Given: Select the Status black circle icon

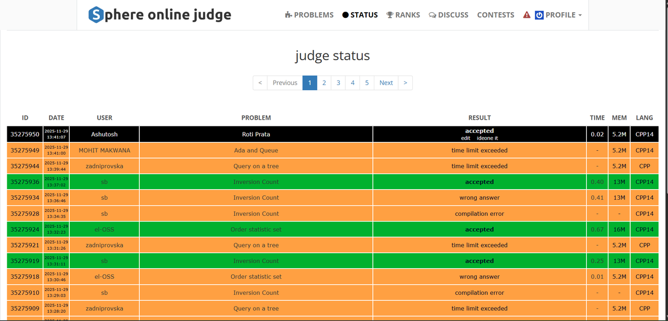Looking at the screenshot, I should point(345,15).
